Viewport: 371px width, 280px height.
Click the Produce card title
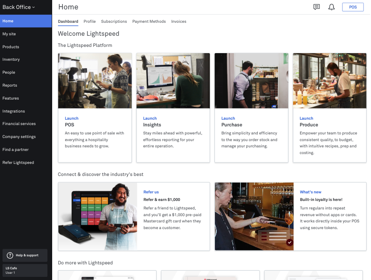pyautogui.click(x=309, y=125)
